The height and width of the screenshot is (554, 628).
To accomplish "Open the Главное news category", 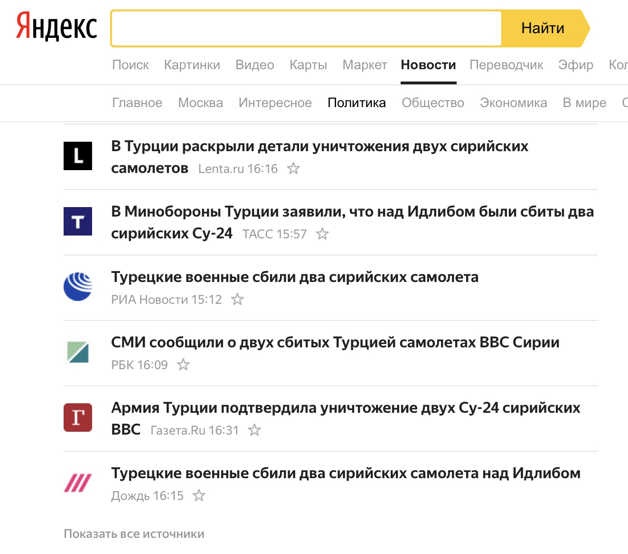I will point(137,103).
